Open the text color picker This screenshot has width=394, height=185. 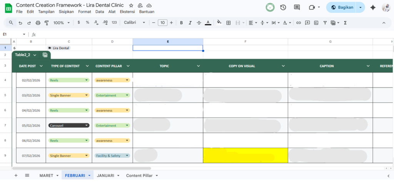pos(208,23)
